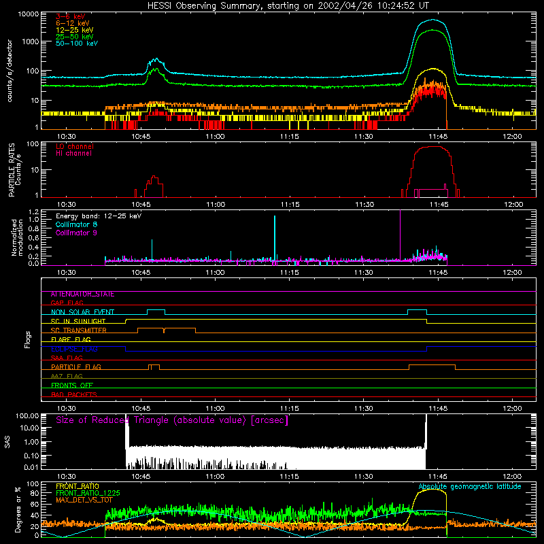Click the HESSI Observing Summary title
The width and height of the screenshot is (544, 544).
coord(288,6)
